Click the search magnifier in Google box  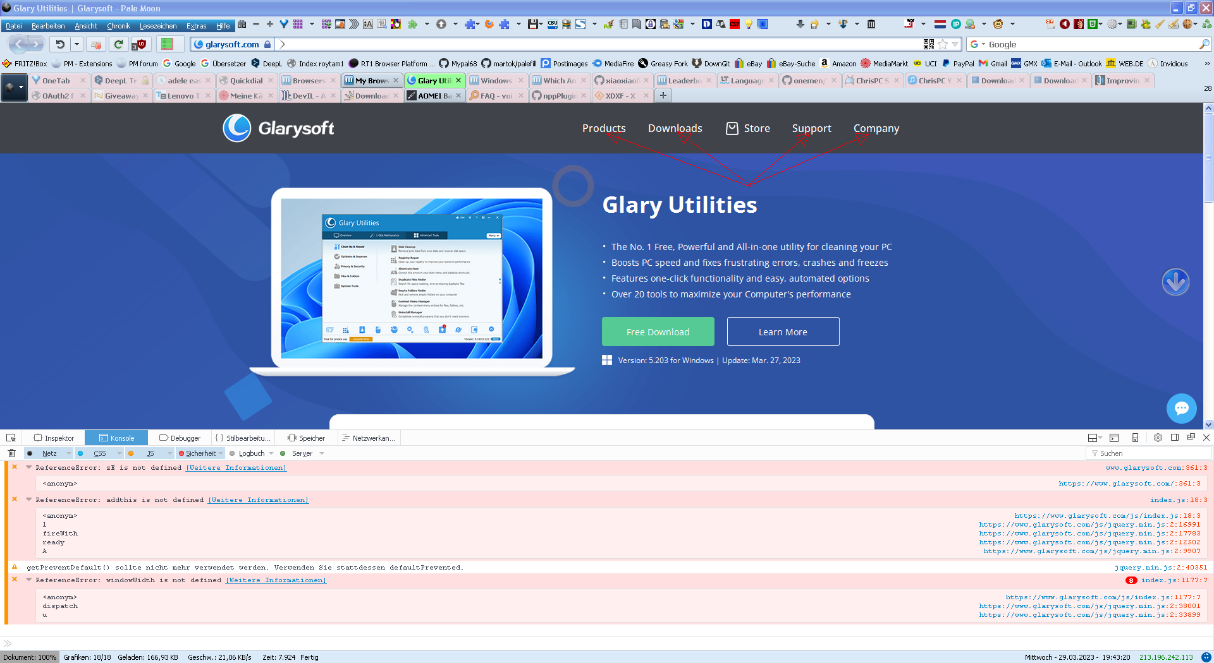[1204, 44]
